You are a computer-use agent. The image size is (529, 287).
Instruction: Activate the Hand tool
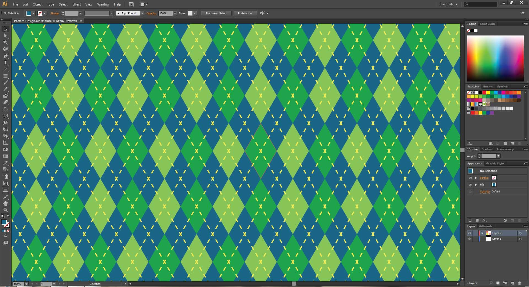5,203
